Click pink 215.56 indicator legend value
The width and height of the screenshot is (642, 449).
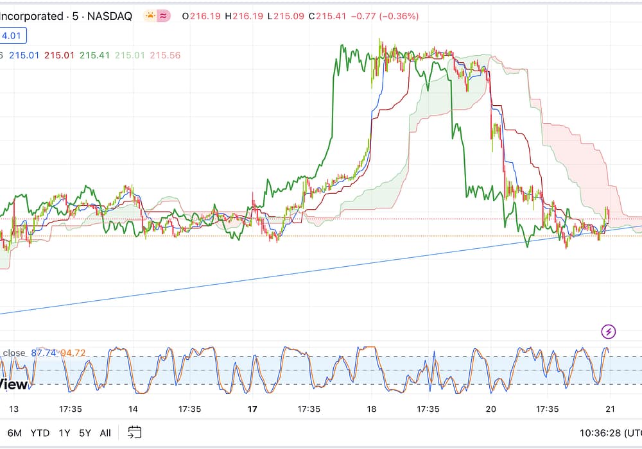tap(166, 56)
